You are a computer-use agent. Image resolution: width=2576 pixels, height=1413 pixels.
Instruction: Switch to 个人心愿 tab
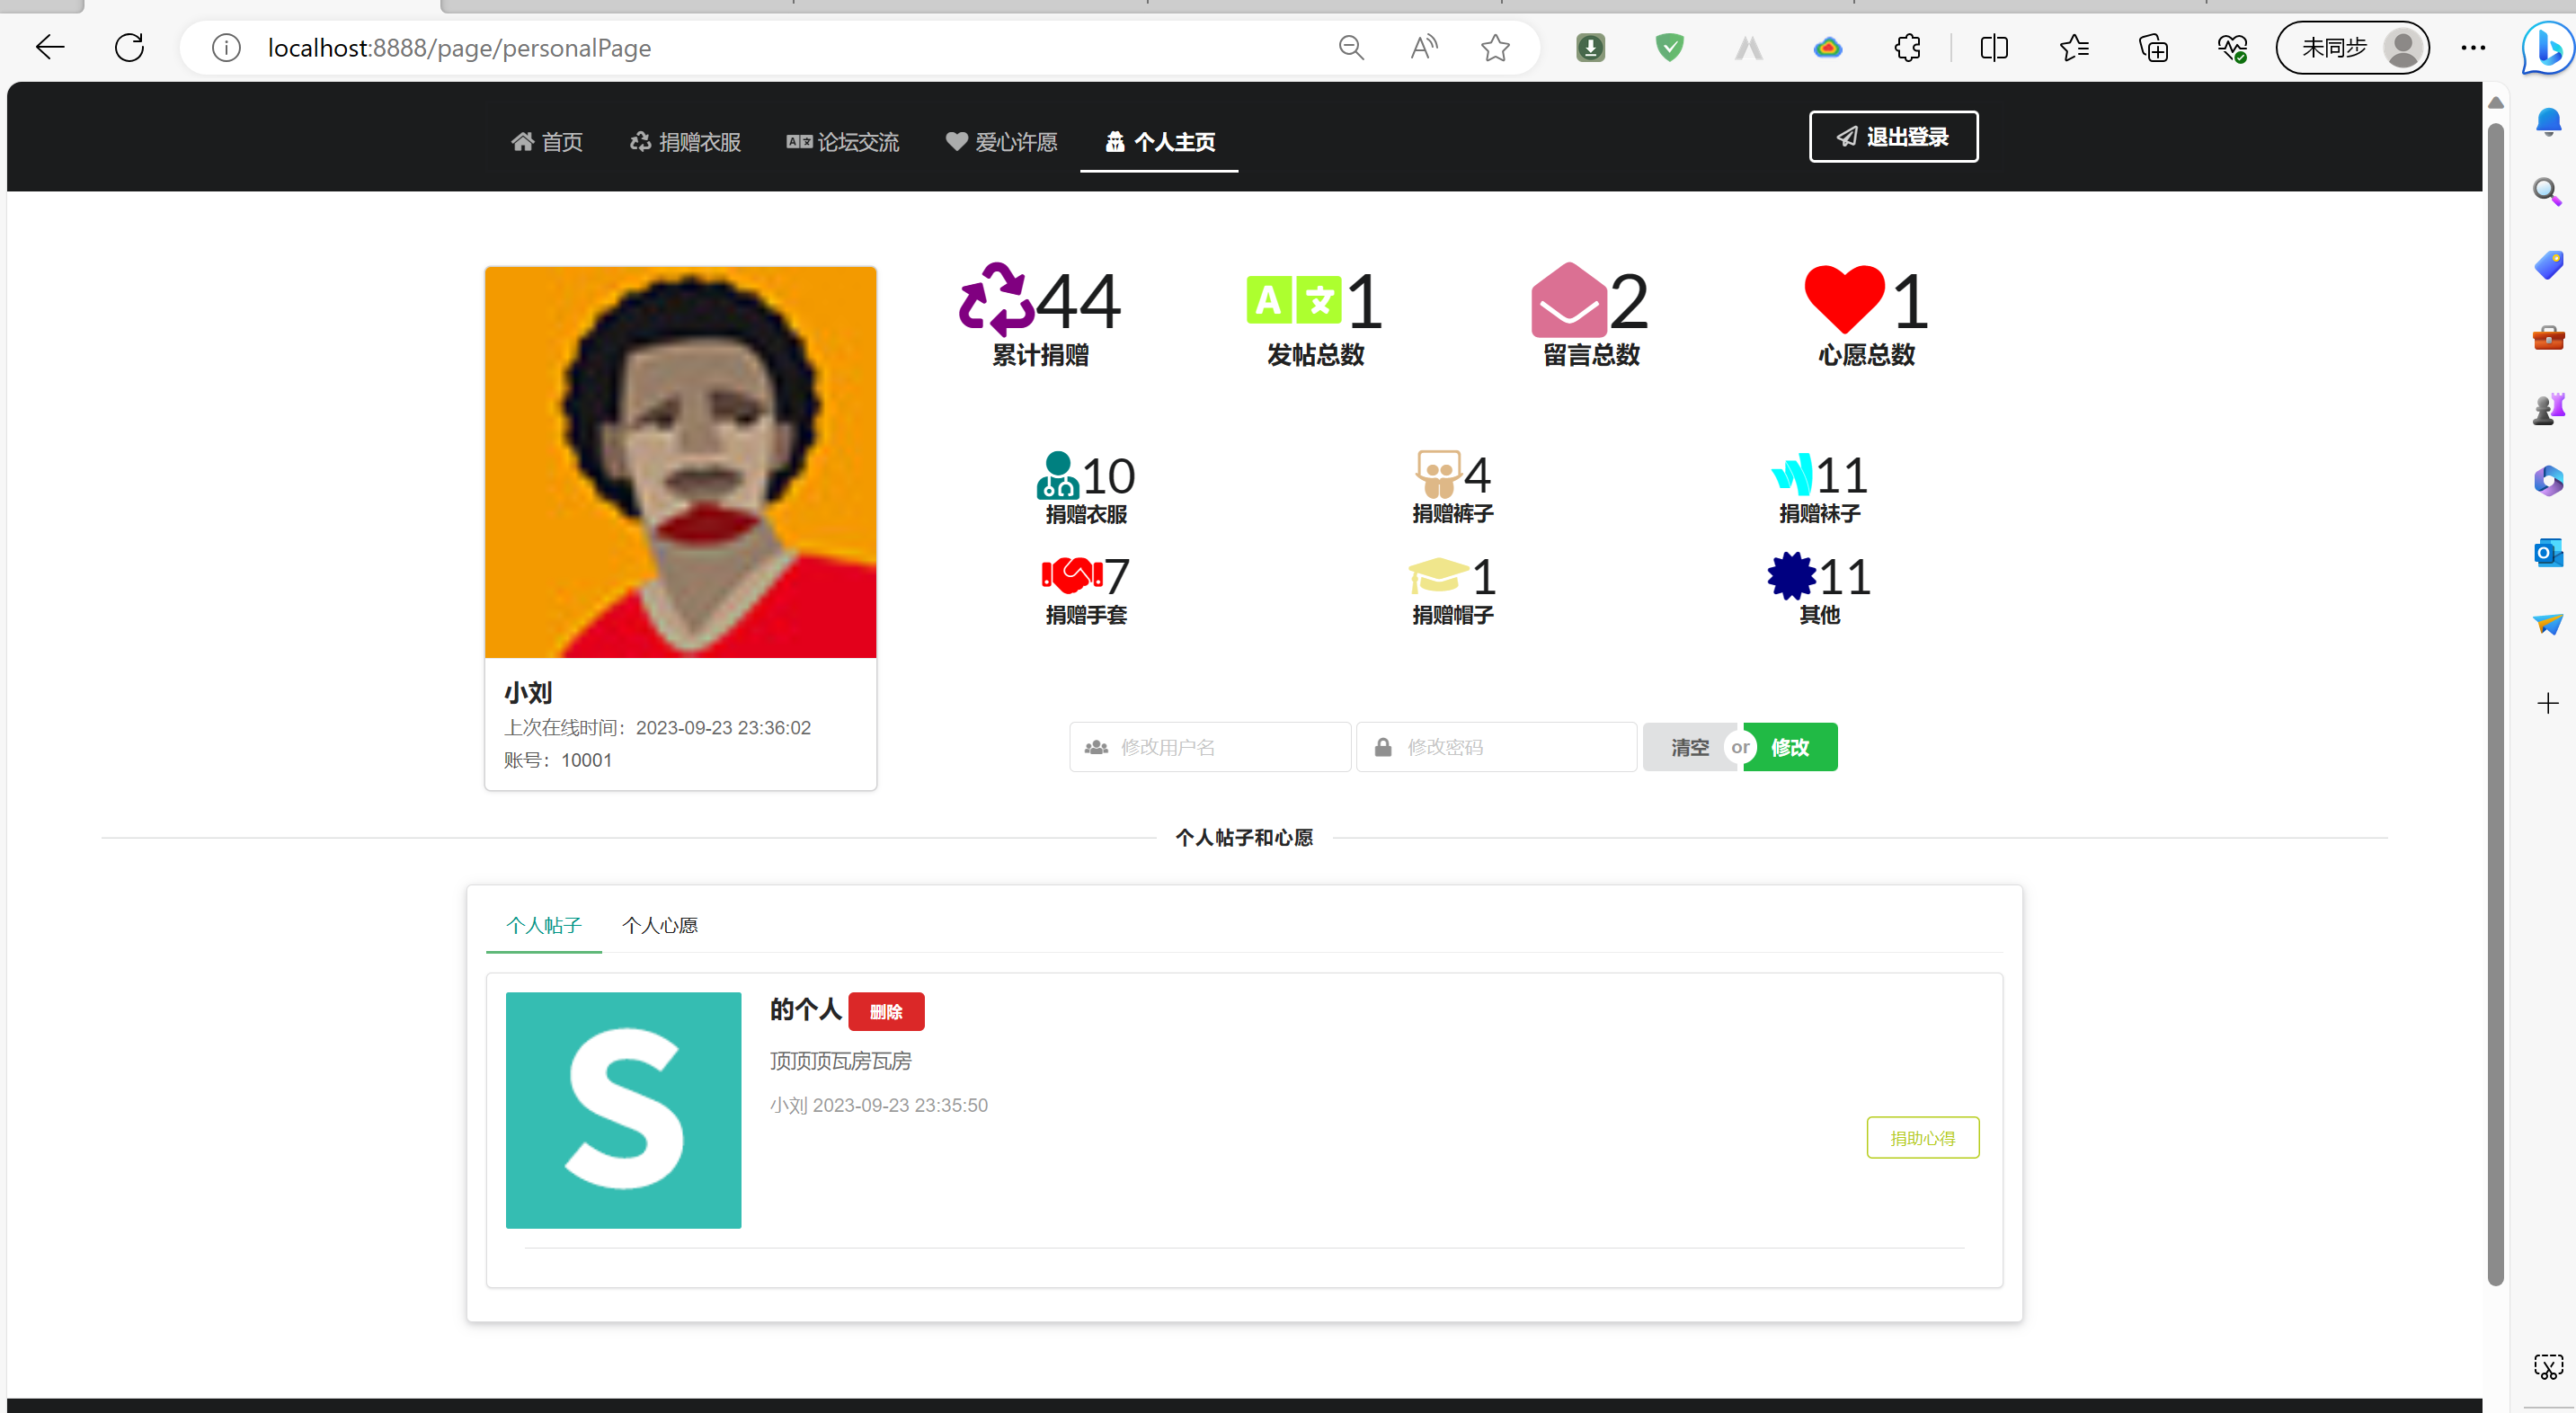coord(660,925)
